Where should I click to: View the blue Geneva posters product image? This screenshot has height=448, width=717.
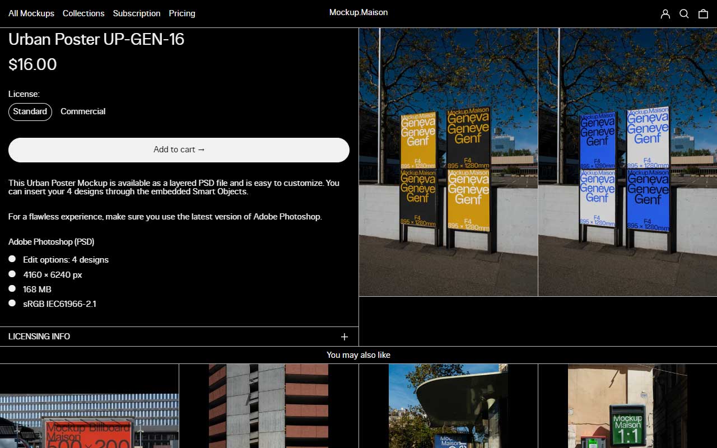[x=627, y=162]
